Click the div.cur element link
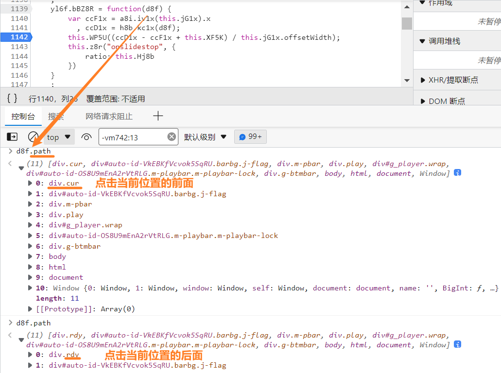This screenshot has height=373, width=501. coord(64,183)
